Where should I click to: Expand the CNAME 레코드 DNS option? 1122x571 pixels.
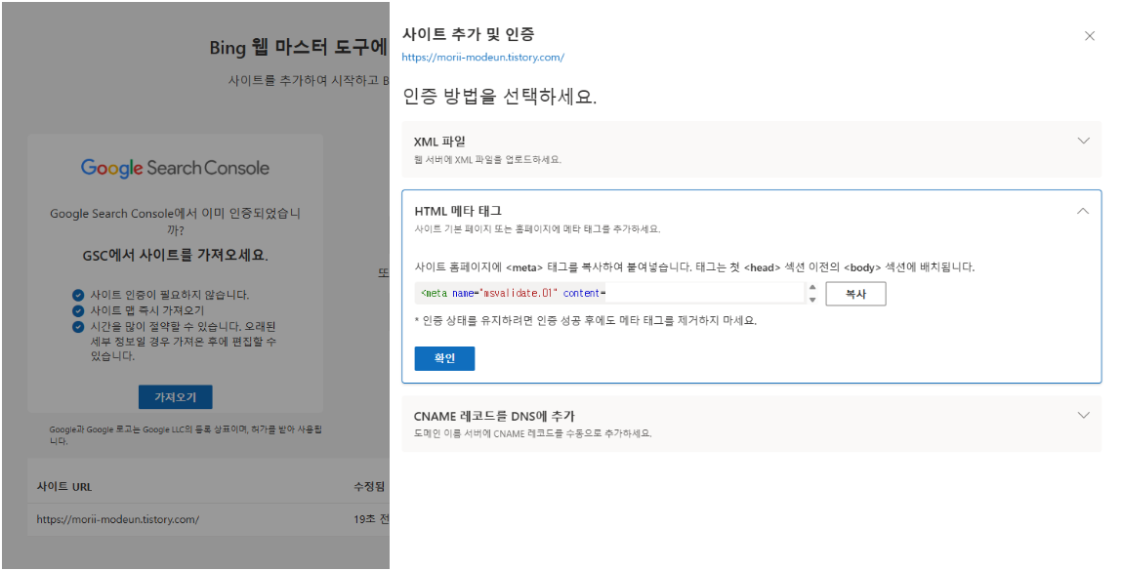pos(1083,415)
